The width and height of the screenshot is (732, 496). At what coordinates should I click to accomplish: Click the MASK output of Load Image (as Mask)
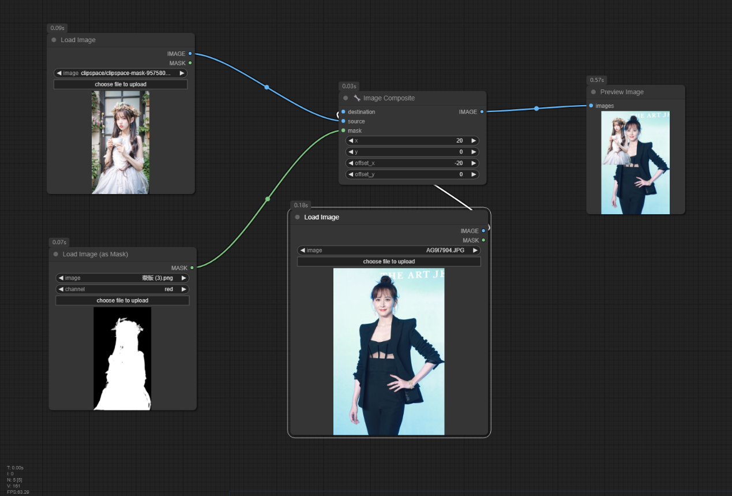[x=192, y=268]
